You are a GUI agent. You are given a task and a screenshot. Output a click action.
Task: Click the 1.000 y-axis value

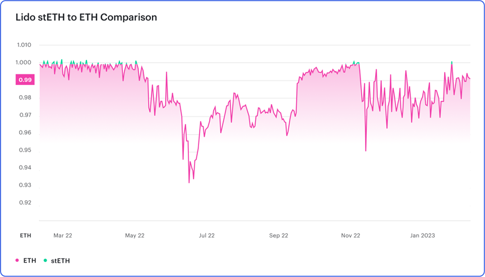(x=25, y=62)
